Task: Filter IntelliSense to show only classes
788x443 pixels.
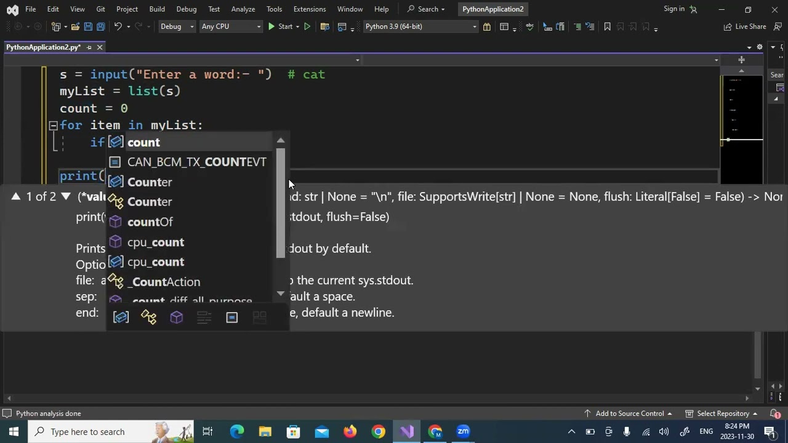Action: [x=148, y=317]
